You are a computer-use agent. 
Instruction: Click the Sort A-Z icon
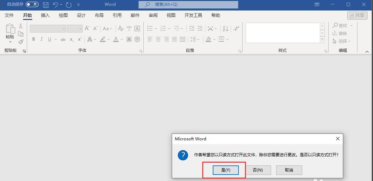[x=226, y=28]
